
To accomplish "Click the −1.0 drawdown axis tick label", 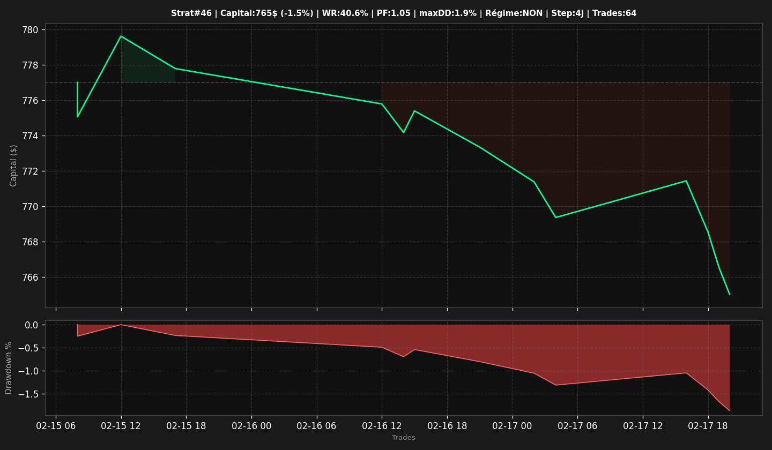I will [x=28, y=371].
